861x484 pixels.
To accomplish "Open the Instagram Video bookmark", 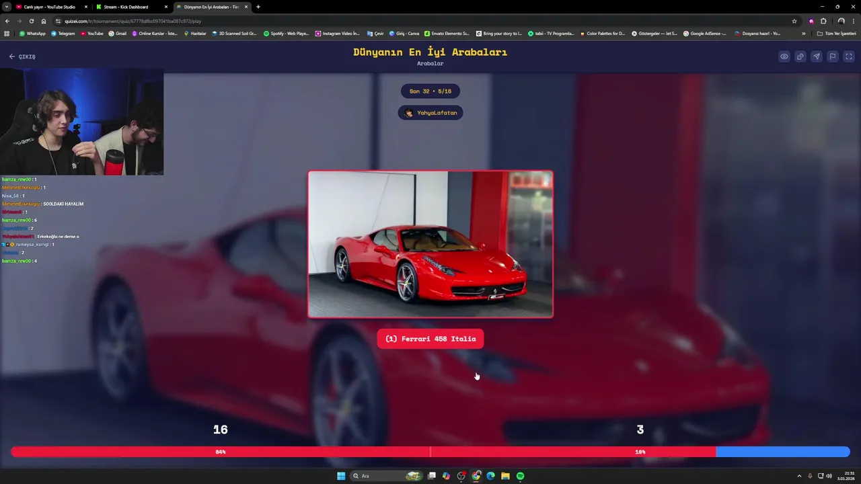I will 338,33.
